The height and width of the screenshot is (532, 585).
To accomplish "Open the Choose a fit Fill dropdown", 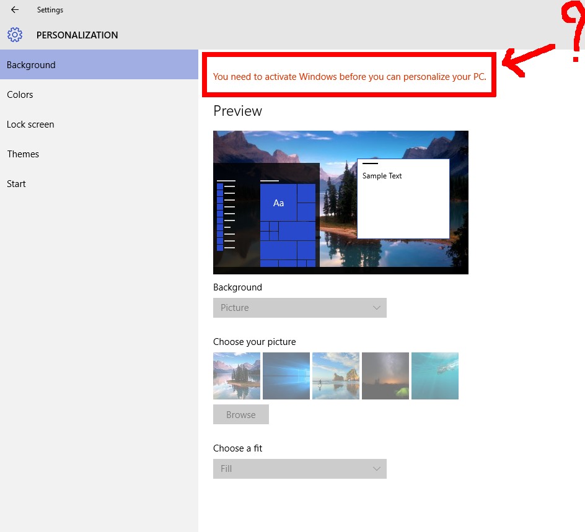I will [299, 469].
